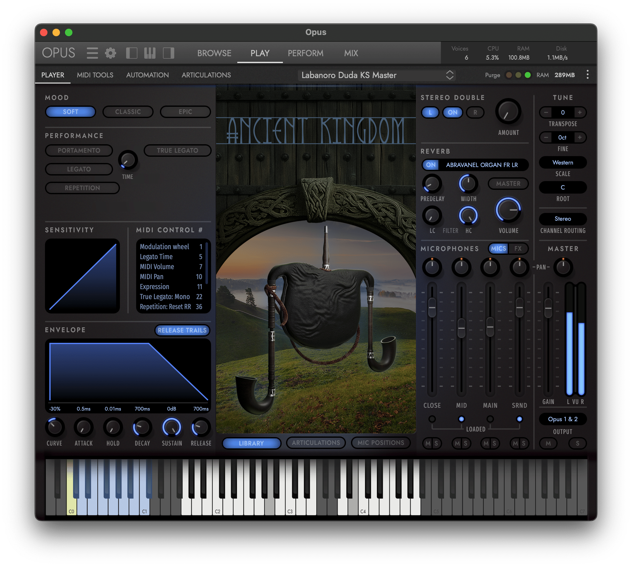This screenshot has width=632, height=567.
Task: Click the envelope Release knob
Action: 201,427
